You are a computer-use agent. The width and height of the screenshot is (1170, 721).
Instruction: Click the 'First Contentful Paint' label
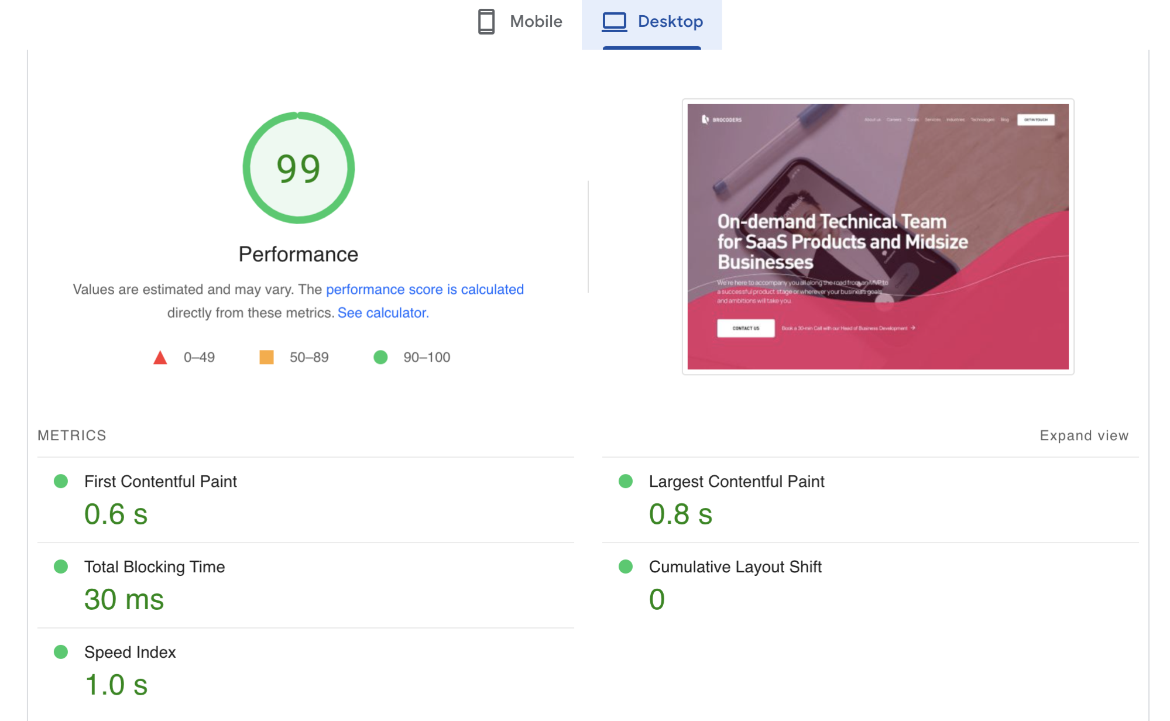pyautogui.click(x=160, y=481)
